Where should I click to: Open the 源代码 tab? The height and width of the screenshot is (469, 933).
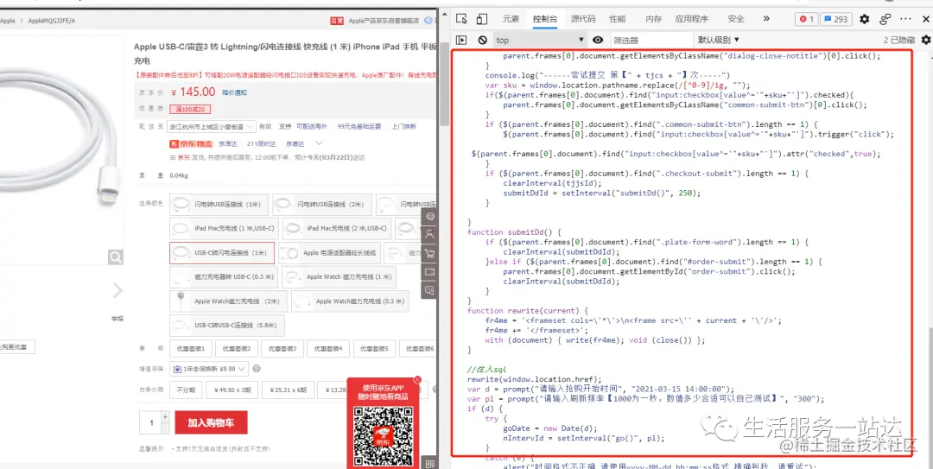pos(583,19)
